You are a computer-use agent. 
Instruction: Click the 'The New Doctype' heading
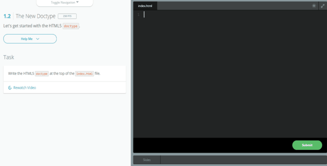[35, 16]
